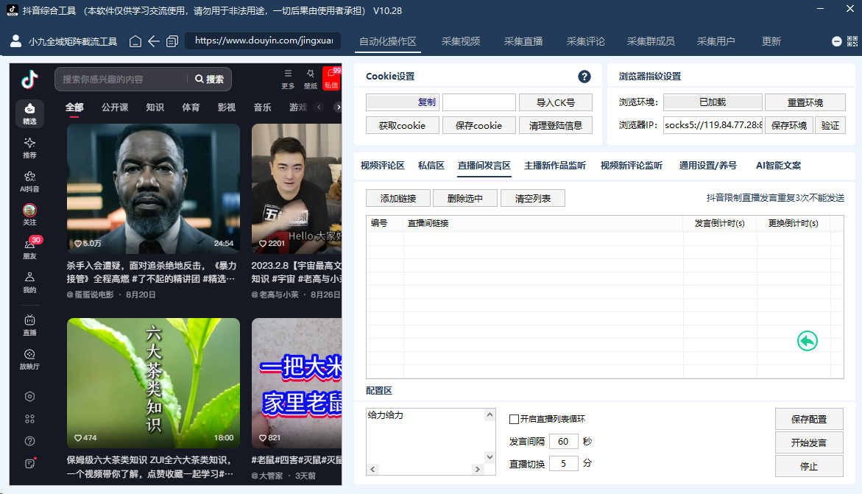Click the AI抖音 sidebar icon
The width and height of the screenshot is (862, 494).
[x=29, y=181]
